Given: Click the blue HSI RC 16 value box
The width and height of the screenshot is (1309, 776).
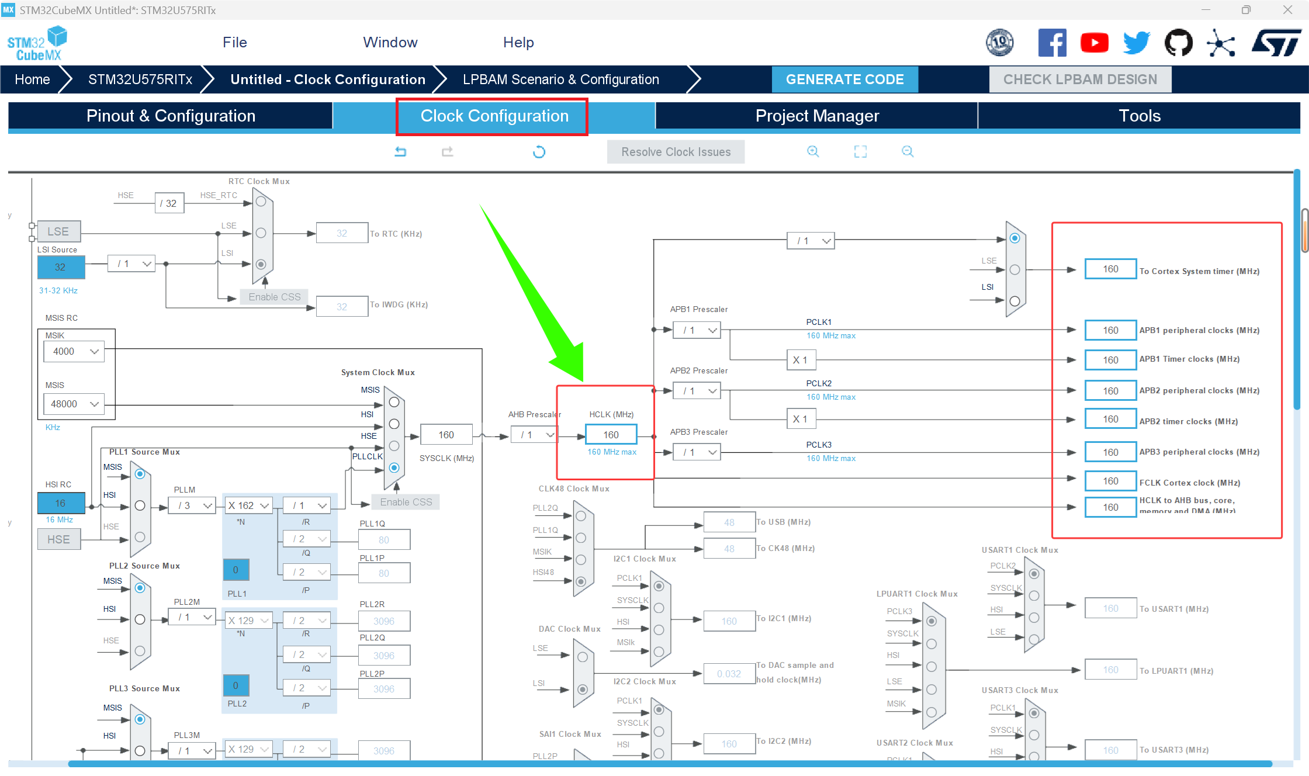Looking at the screenshot, I should 61,503.
